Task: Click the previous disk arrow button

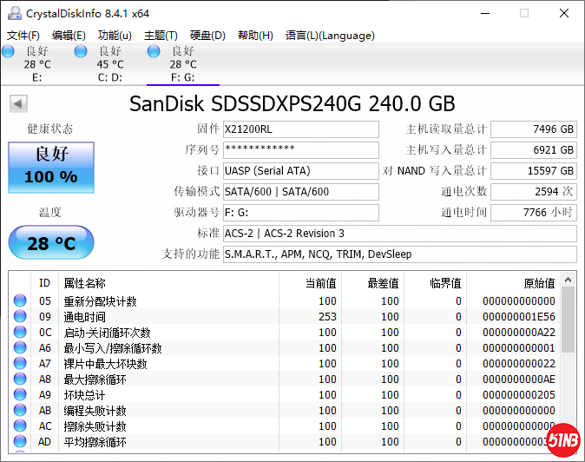Action: [17, 104]
